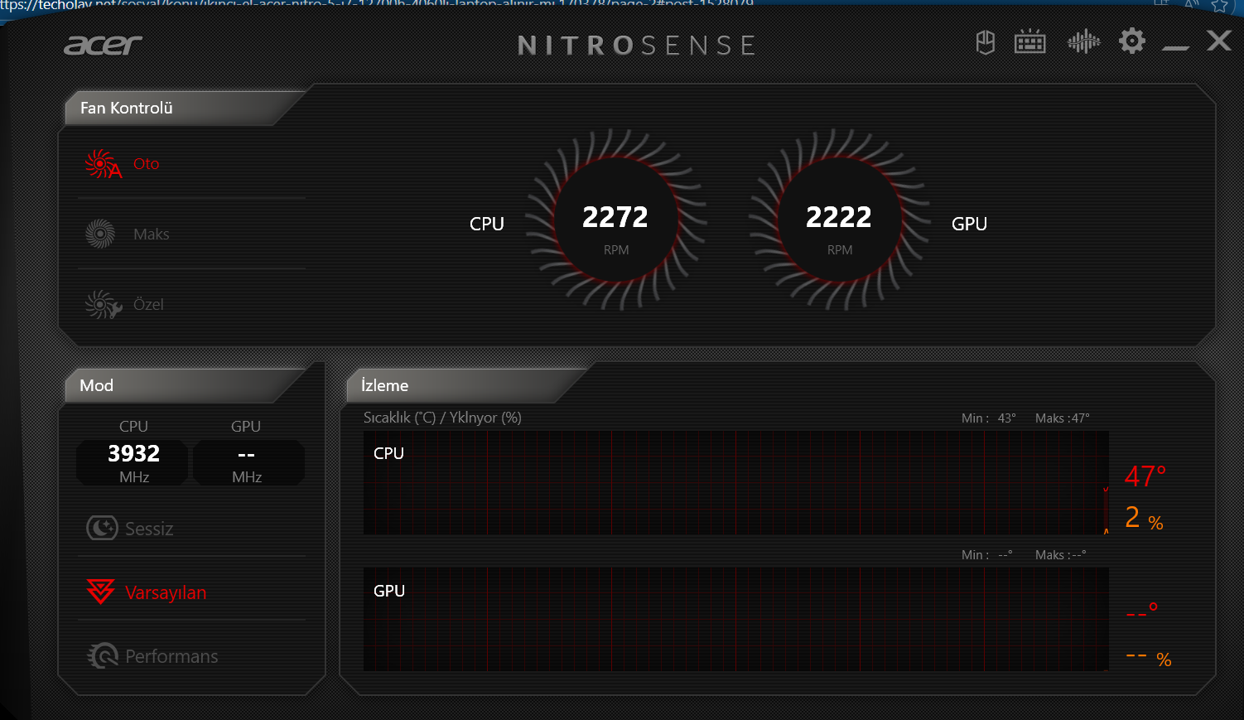1244x720 pixels.
Task: Click the Mod panel header
Action: 187,385
